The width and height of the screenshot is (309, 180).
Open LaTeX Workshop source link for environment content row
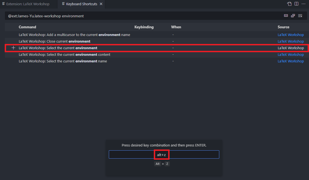(291, 54)
